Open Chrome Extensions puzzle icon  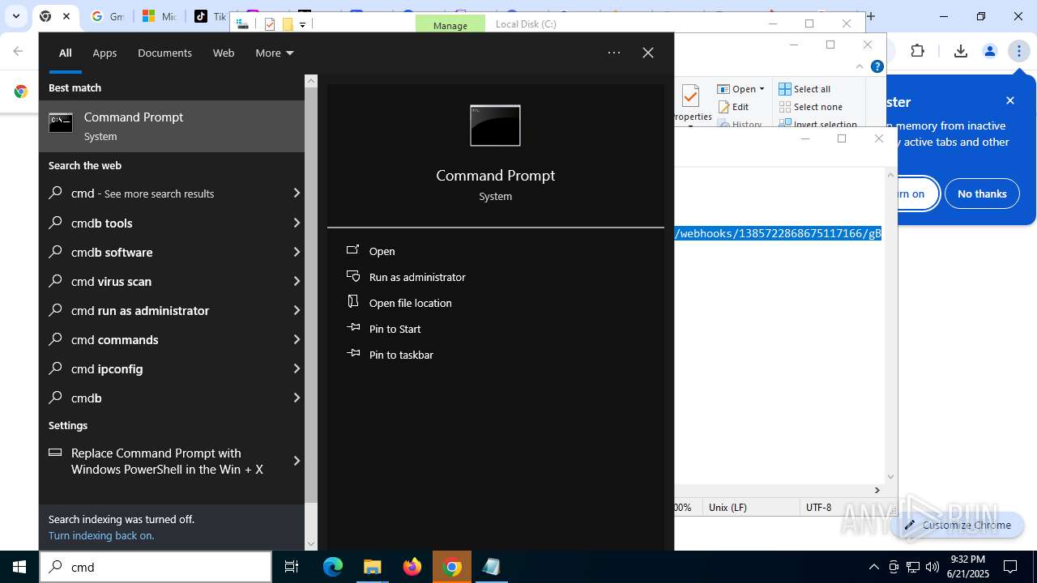pyautogui.click(x=917, y=51)
